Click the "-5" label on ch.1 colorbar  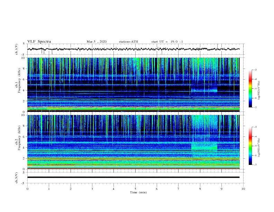[x=255, y=89]
